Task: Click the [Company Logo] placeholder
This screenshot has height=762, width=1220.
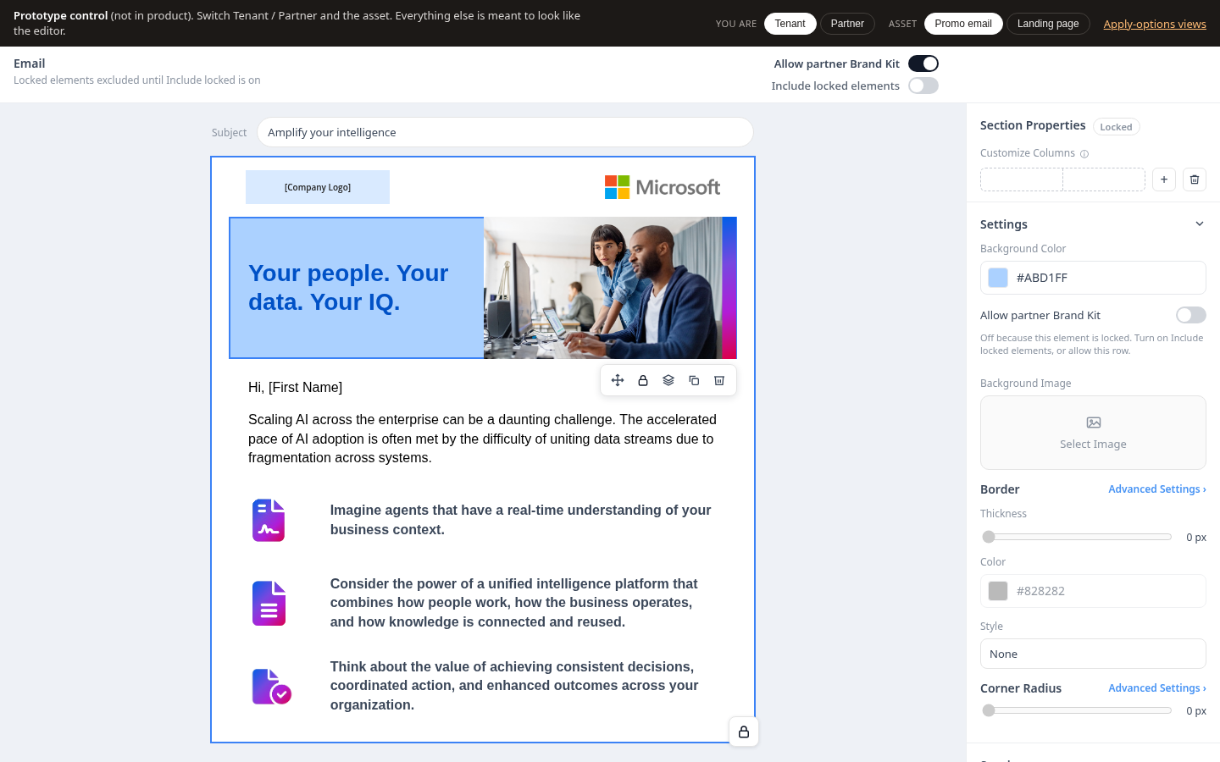Action: click(318, 187)
